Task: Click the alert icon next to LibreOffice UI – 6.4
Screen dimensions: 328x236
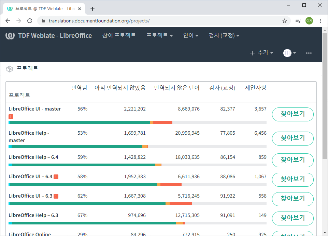Action: point(56,177)
